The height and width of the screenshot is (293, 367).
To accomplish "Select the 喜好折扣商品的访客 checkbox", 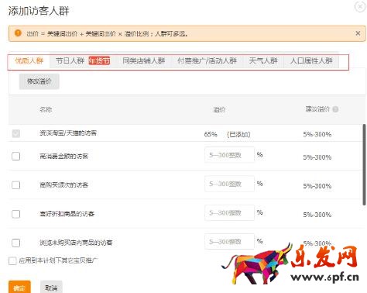I will 16,214.
